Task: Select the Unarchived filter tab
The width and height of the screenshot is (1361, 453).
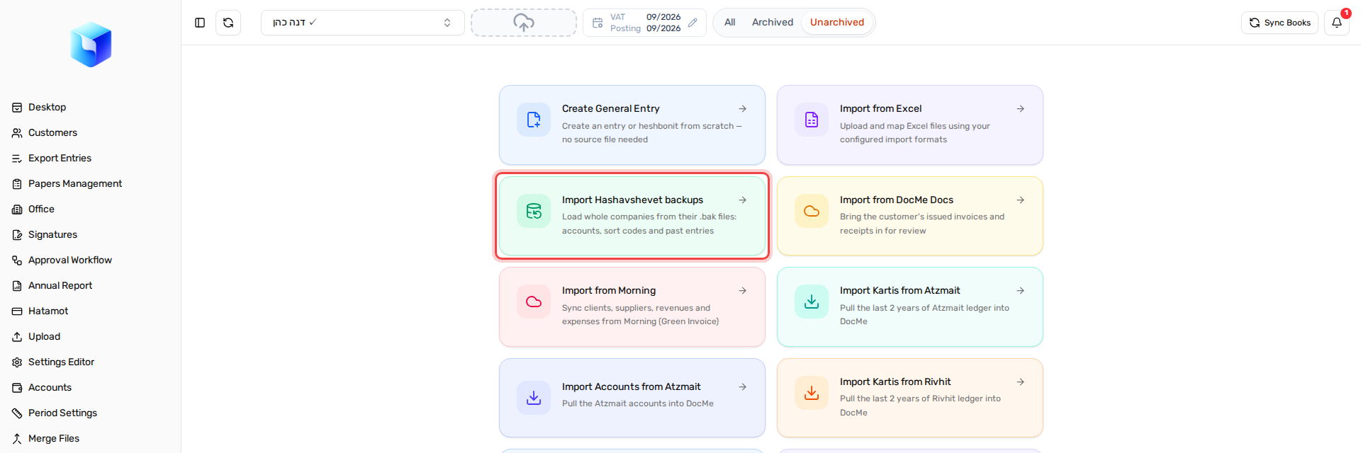Action: click(837, 23)
